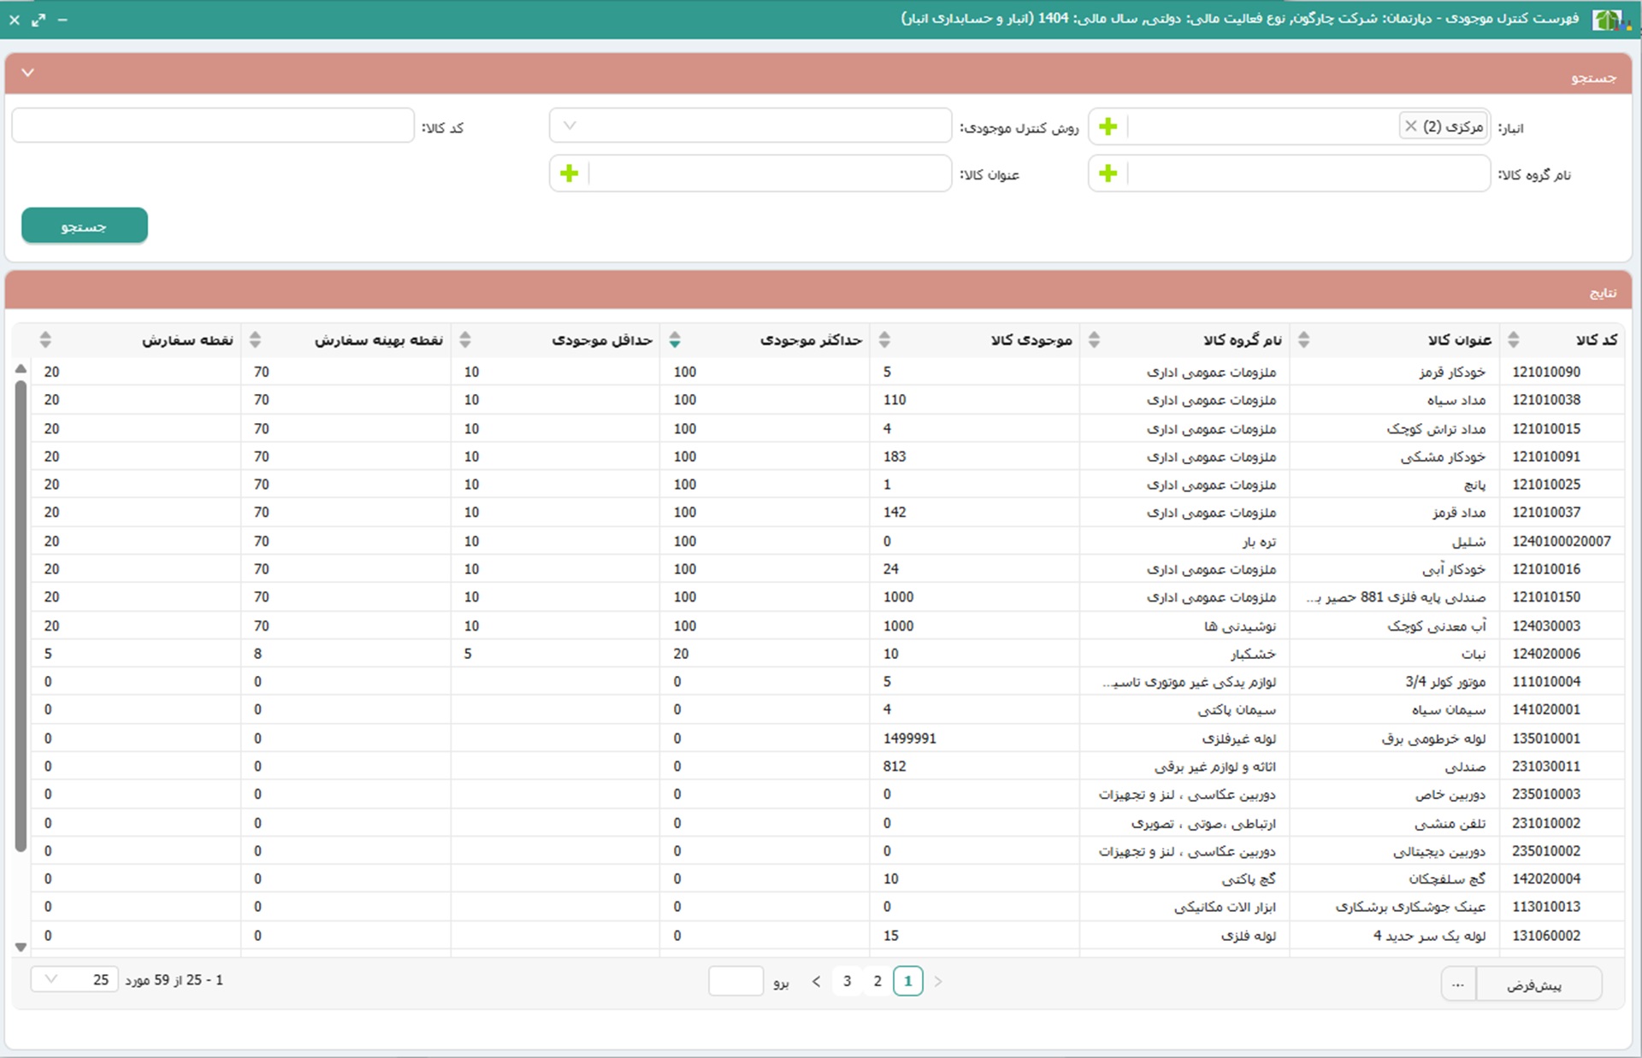The image size is (1642, 1058).
Task: Sort by حداقل موجودی column arrows
Action: pos(464,340)
